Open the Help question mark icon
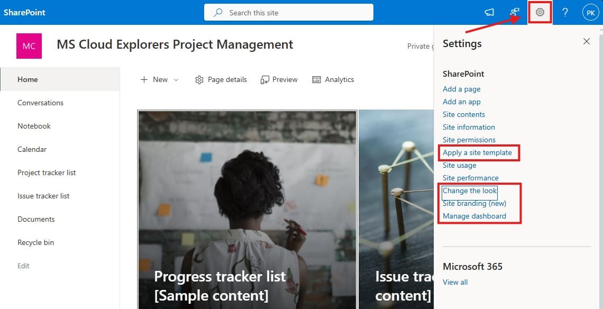The image size is (603, 309). click(x=565, y=12)
